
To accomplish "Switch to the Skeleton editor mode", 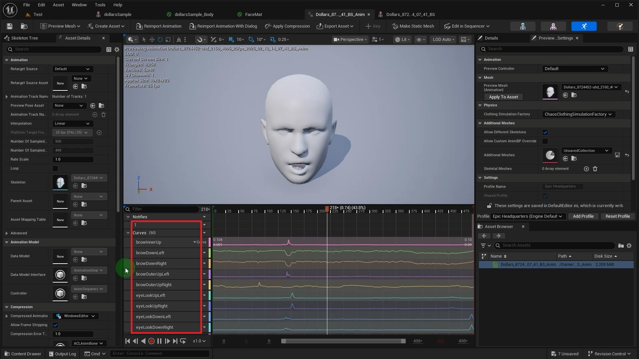I will coord(523,26).
